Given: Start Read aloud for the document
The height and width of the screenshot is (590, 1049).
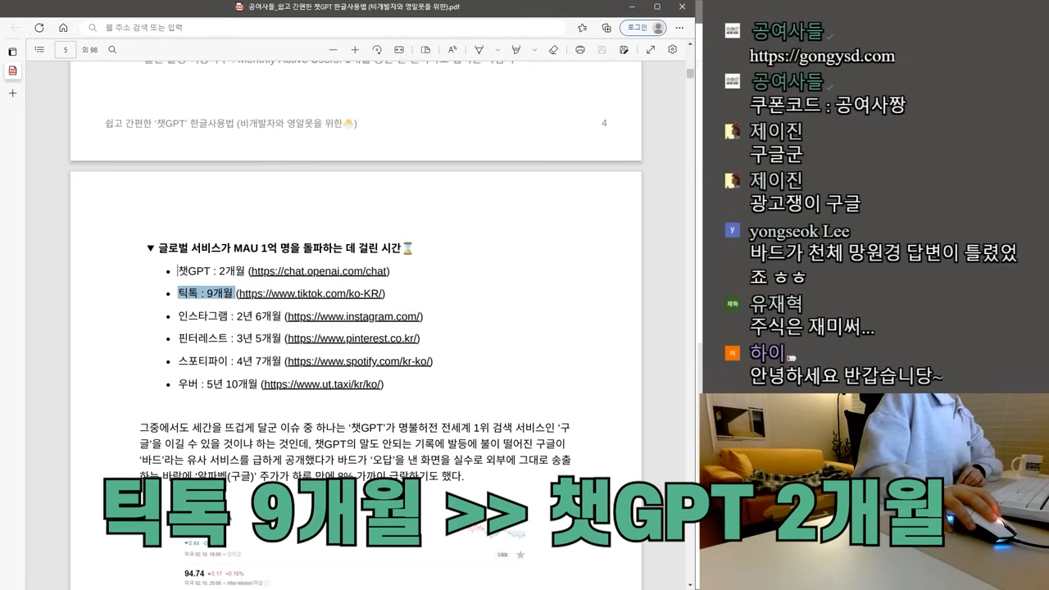Looking at the screenshot, I should tap(452, 49).
